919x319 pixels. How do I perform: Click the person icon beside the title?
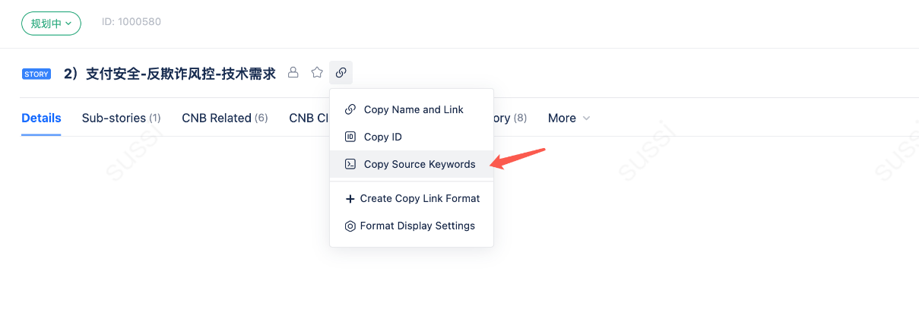point(293,73)
